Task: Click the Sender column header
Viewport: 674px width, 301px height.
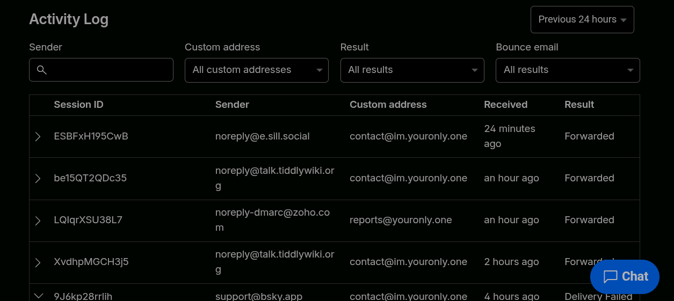Action: pos(232,105)
